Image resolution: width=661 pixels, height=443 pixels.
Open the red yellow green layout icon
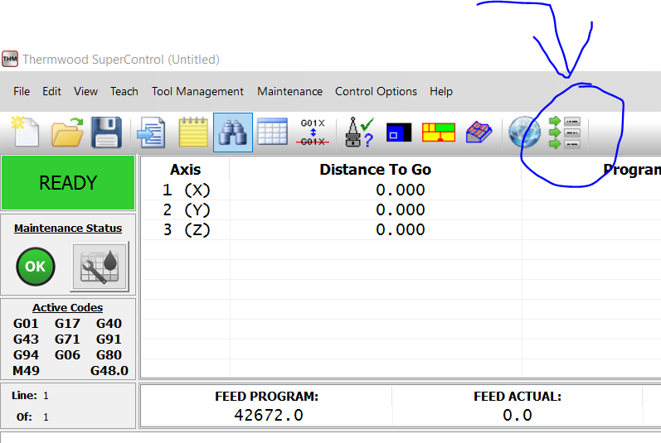click(x=439, y=132)
